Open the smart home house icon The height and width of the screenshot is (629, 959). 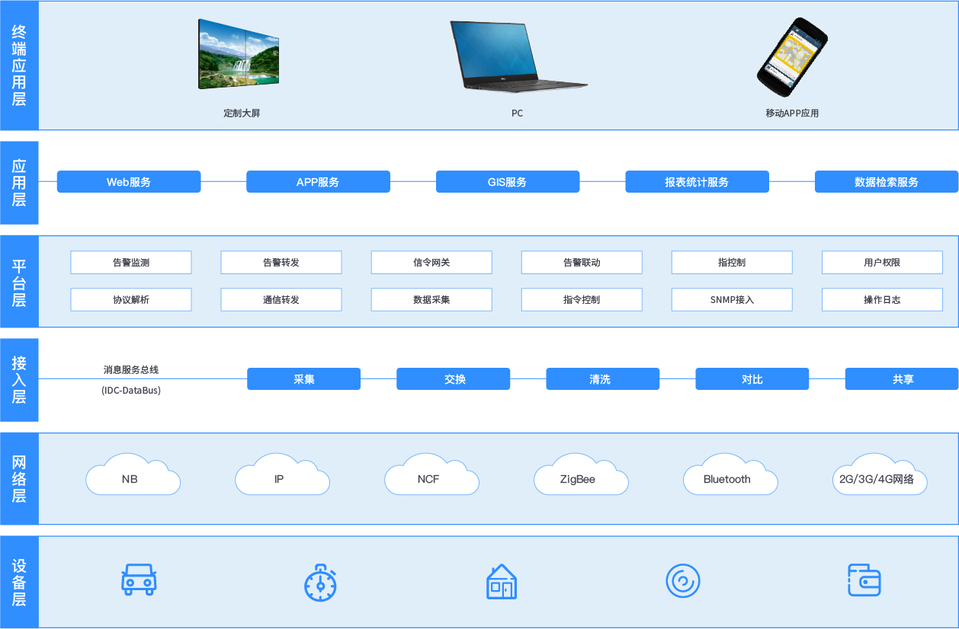pyautogui.click(x=502, y=581)
